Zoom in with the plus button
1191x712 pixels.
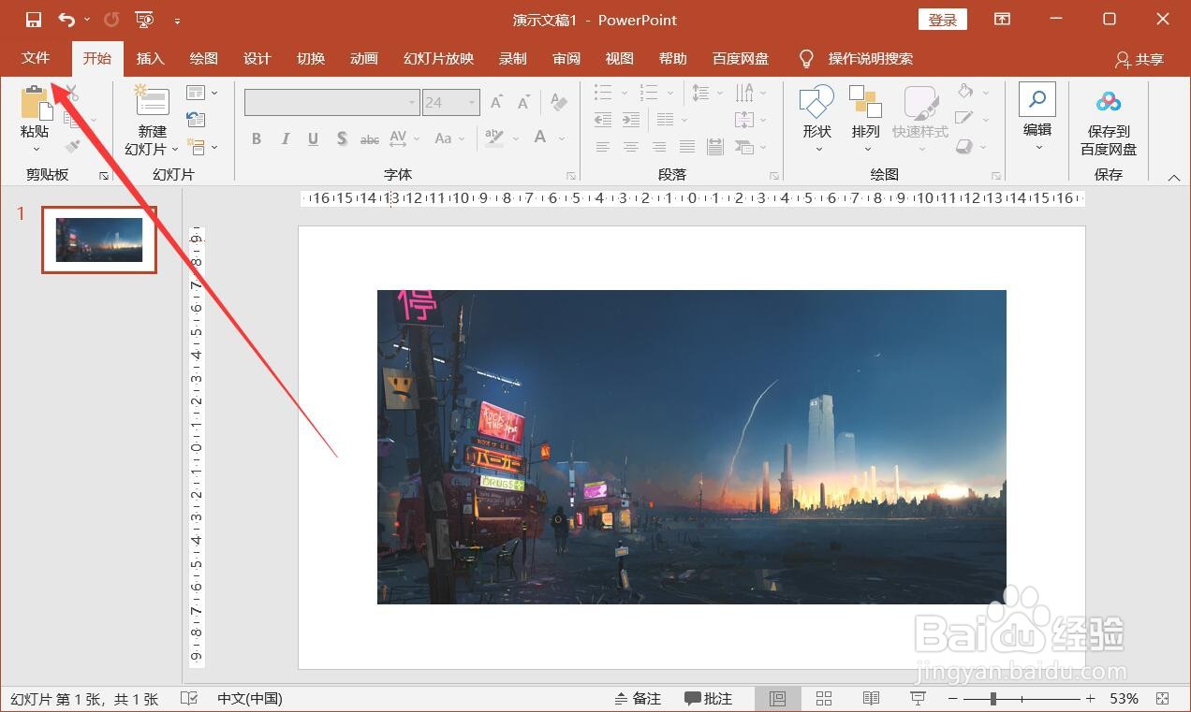coord(1090,699)
